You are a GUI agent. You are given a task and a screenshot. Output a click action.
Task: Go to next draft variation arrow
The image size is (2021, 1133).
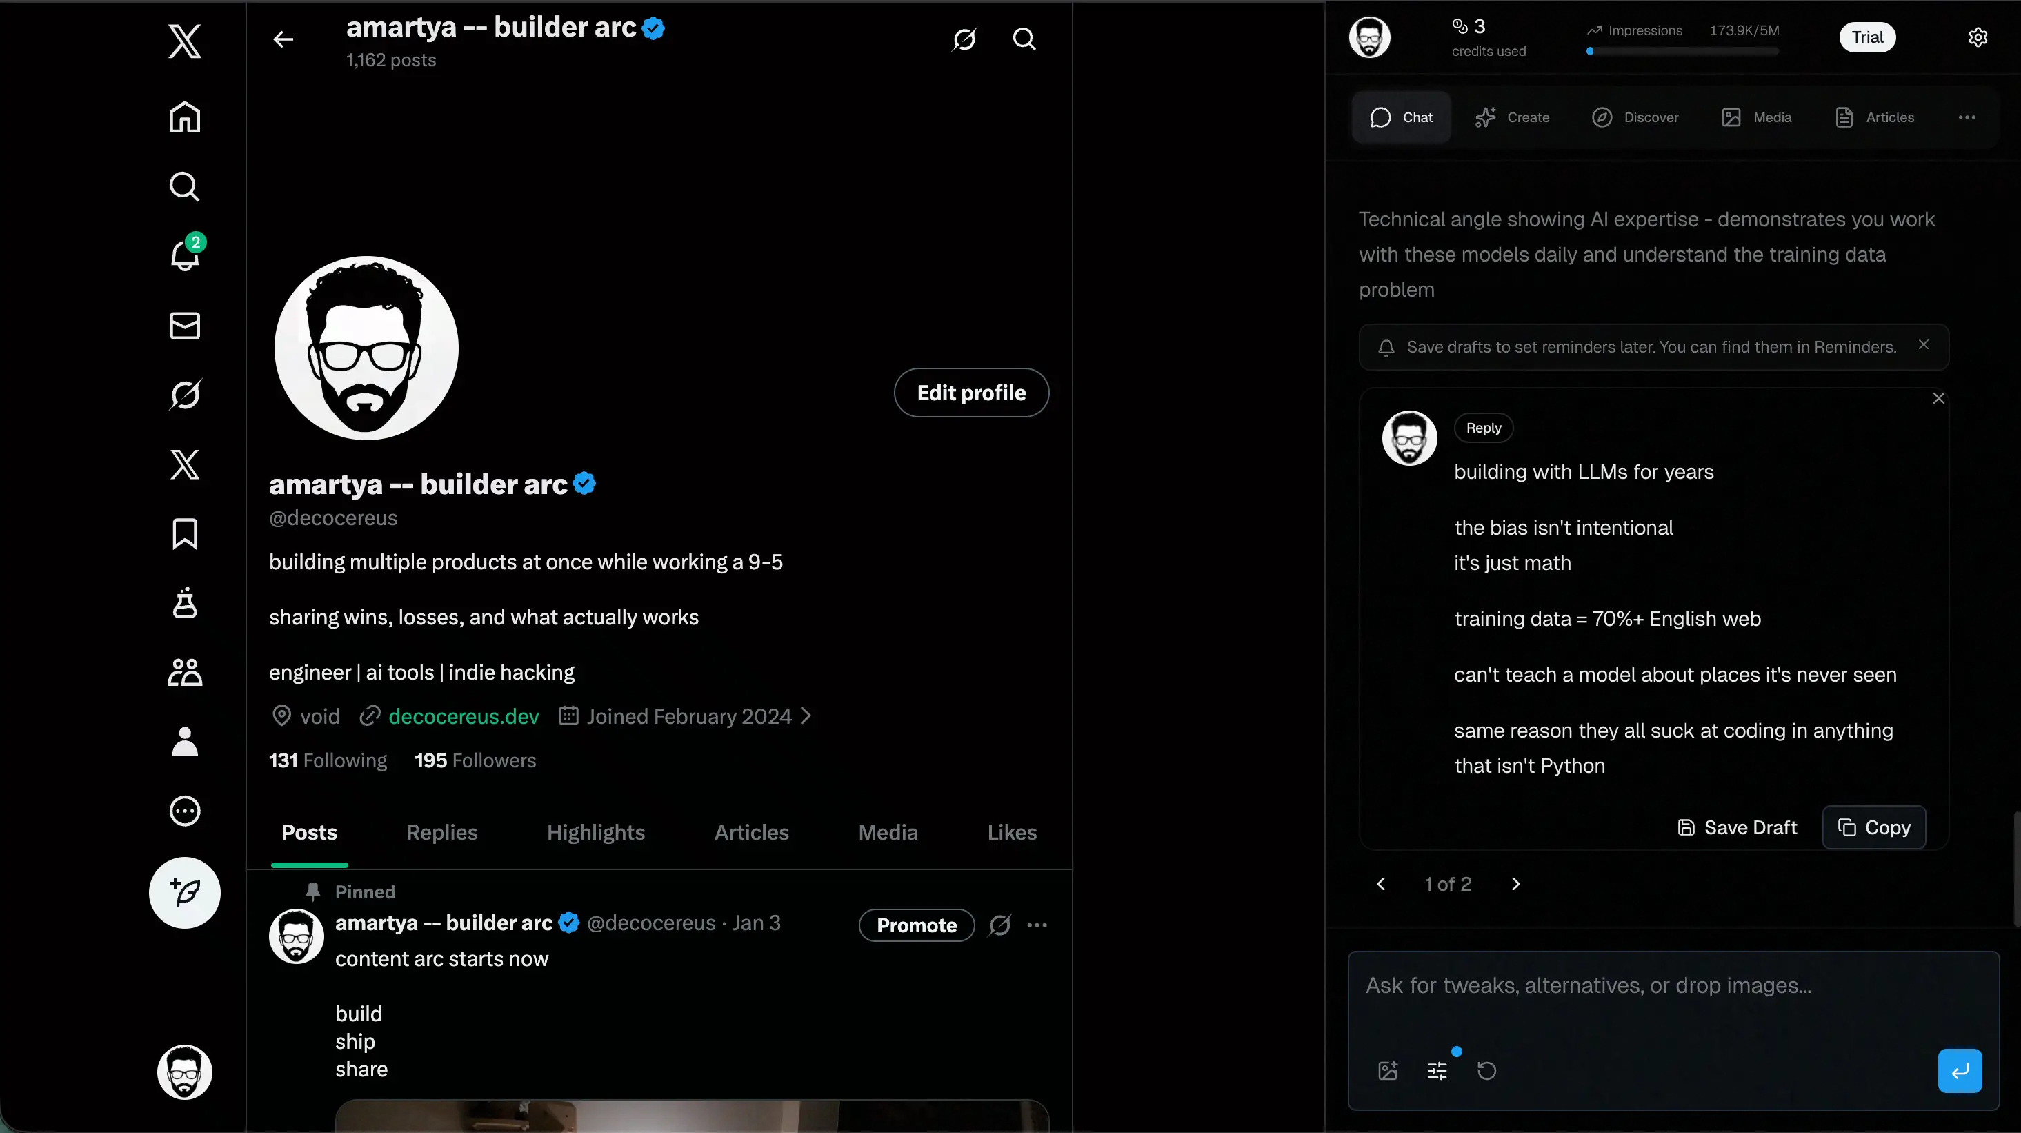click(x=1516, y=885)
